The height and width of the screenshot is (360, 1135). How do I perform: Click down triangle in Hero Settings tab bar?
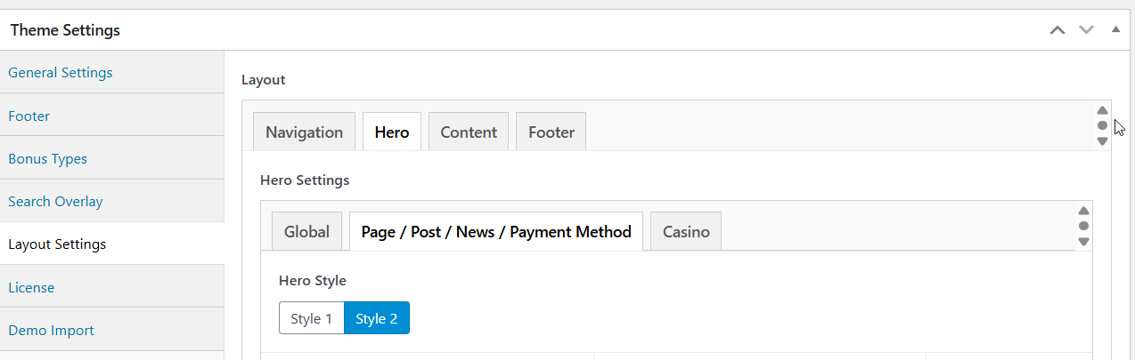coord(1083,241)
